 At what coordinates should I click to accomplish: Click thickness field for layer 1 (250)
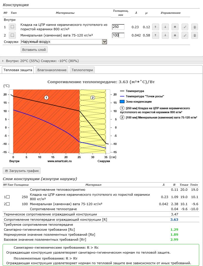118,27
